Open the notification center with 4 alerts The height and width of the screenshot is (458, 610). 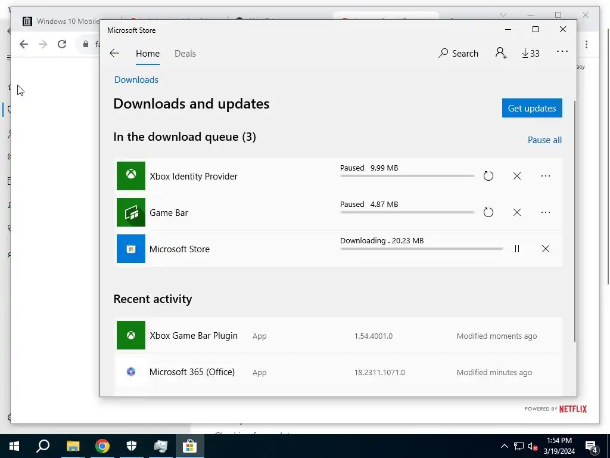pos(592,446)
